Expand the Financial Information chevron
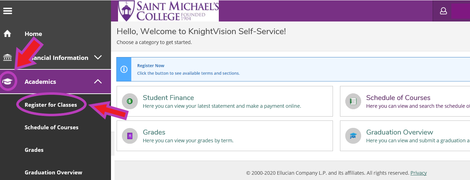The height and width of the screenshot is (180, 470). (x=98, y=57)
